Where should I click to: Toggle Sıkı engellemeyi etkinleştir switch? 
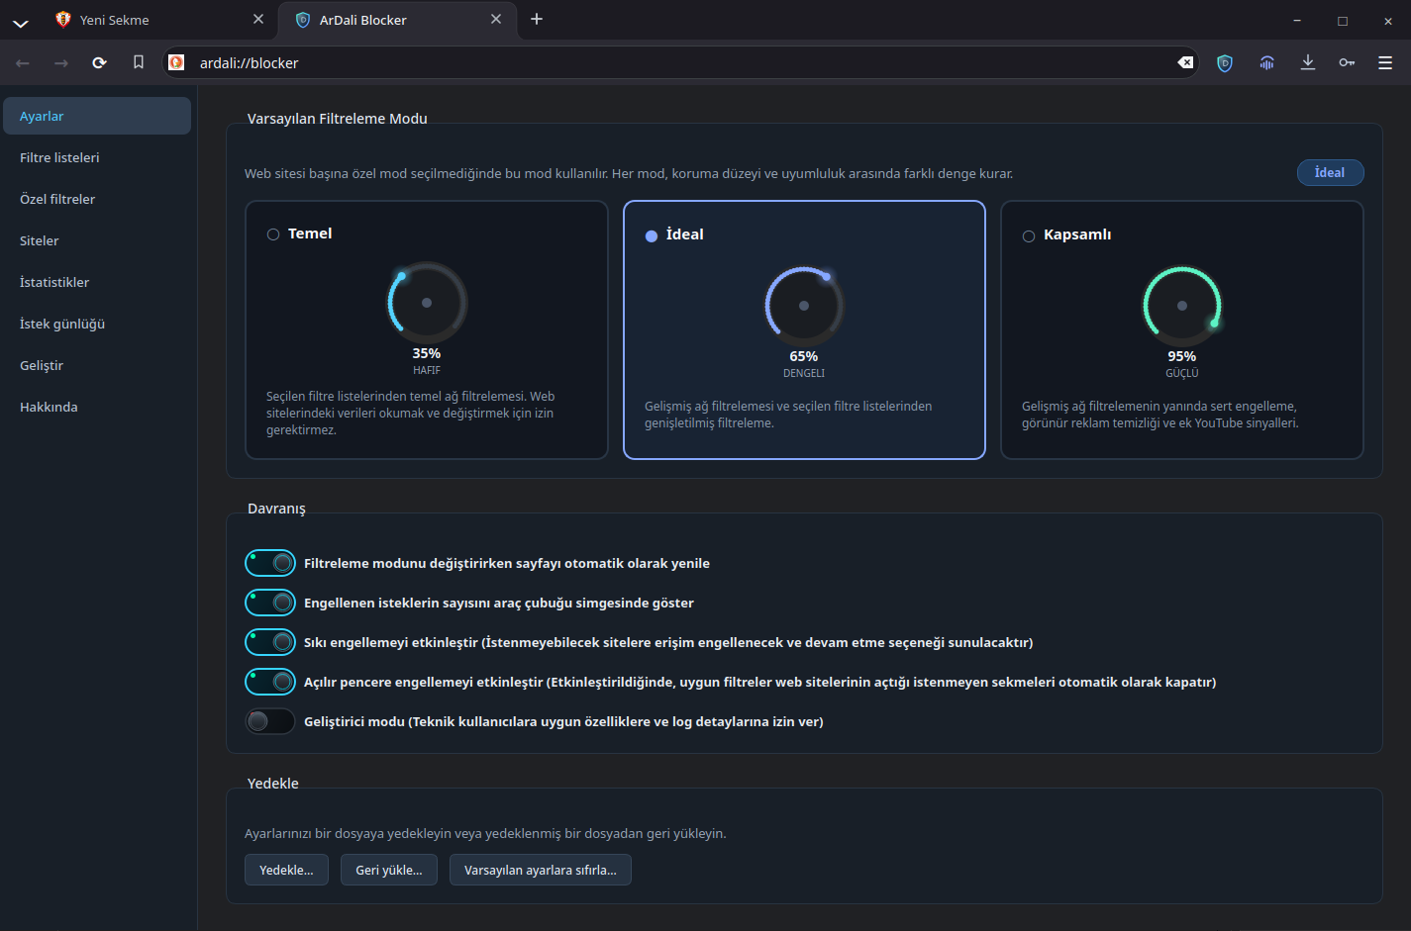coord(270,642)
